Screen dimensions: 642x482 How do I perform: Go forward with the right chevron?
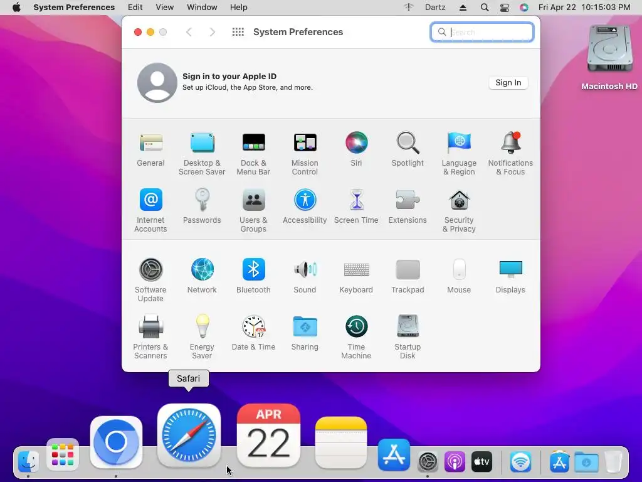[x=212, y=32]
